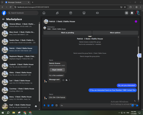Open Victoria Wilson conversation
The image size is (143, 115).
pyautogui.click(x=19, y=25)
